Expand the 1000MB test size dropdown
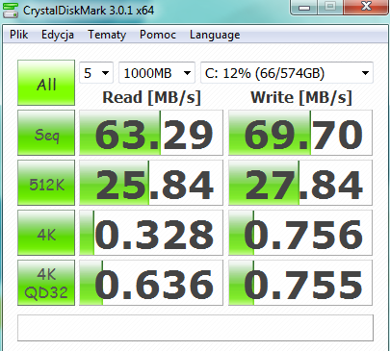The image size is (390, 351). (x=157, y=73)
